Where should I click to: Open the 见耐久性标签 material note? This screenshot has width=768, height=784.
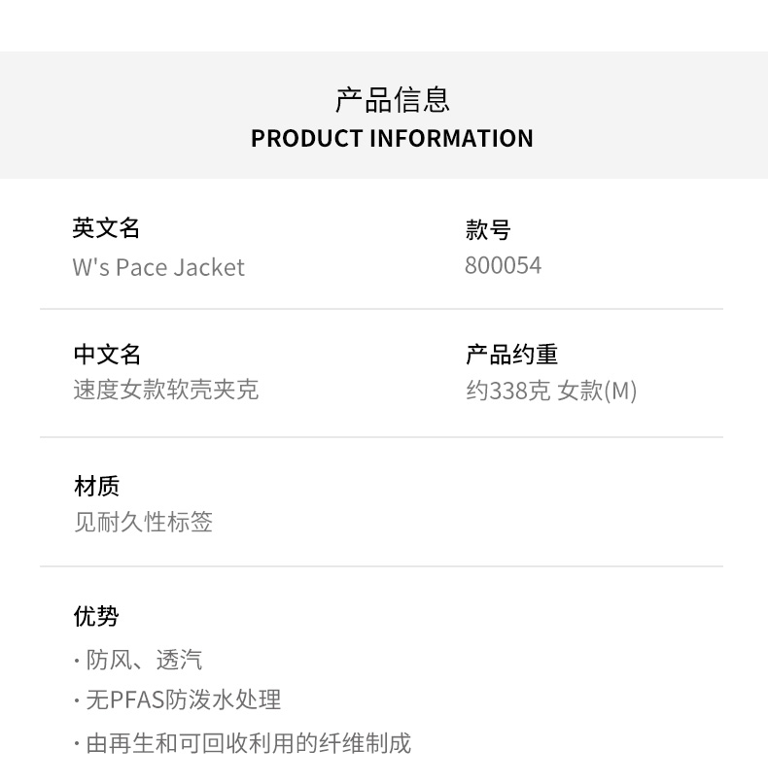click(x=143, y=522)
